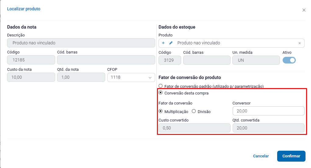Select Fator de conversão padrão option
Screen dimensions: 311x168
click(161, 86)
